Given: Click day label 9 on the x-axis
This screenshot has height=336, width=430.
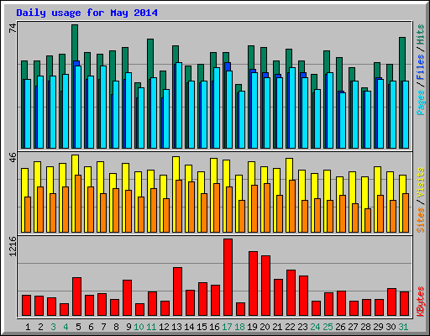Looking at the screenshot, I should click(128, 327).
